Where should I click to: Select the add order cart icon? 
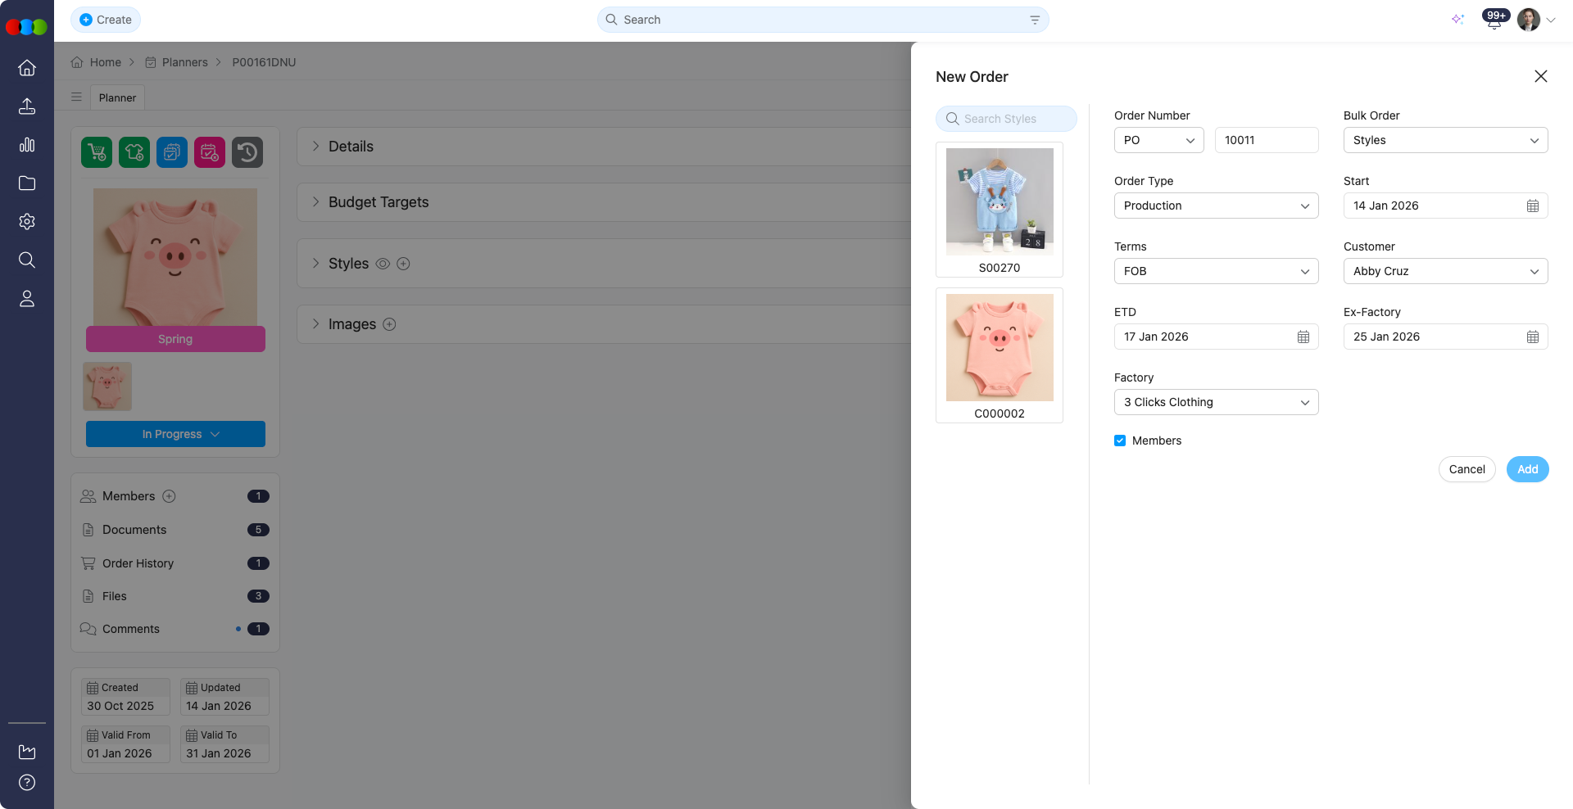(96, 152)
